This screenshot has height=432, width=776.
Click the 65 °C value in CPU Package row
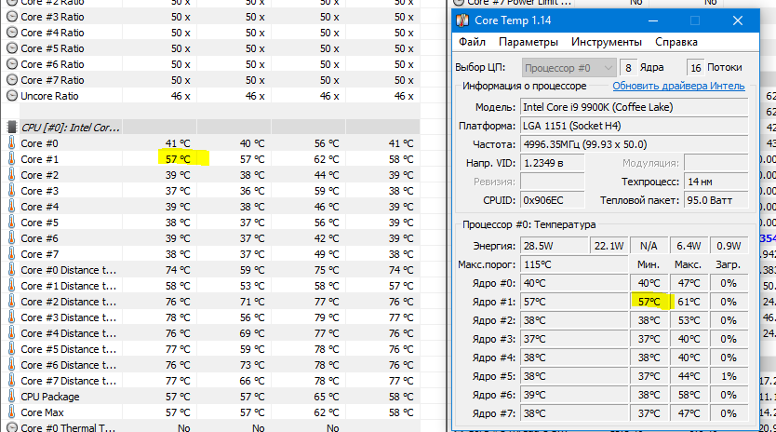(x=327, y=397)
